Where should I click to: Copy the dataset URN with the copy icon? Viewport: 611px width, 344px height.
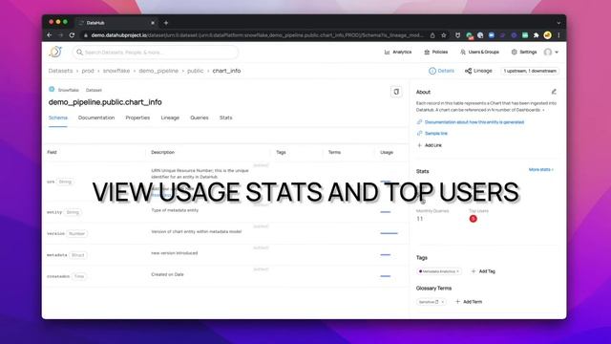(x=396, y=92)
